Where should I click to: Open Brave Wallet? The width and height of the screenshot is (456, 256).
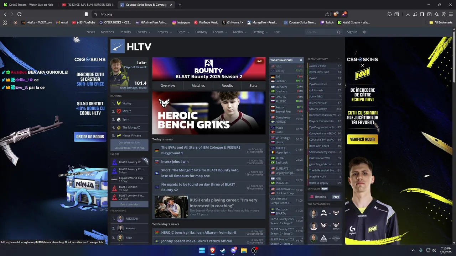[429, 14]
